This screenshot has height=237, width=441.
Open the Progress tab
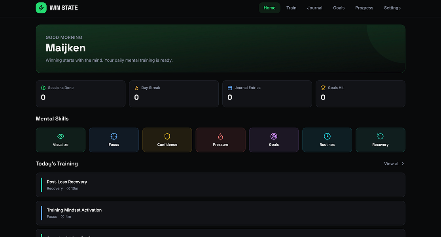pyautogui.click(x=364, y=8)
